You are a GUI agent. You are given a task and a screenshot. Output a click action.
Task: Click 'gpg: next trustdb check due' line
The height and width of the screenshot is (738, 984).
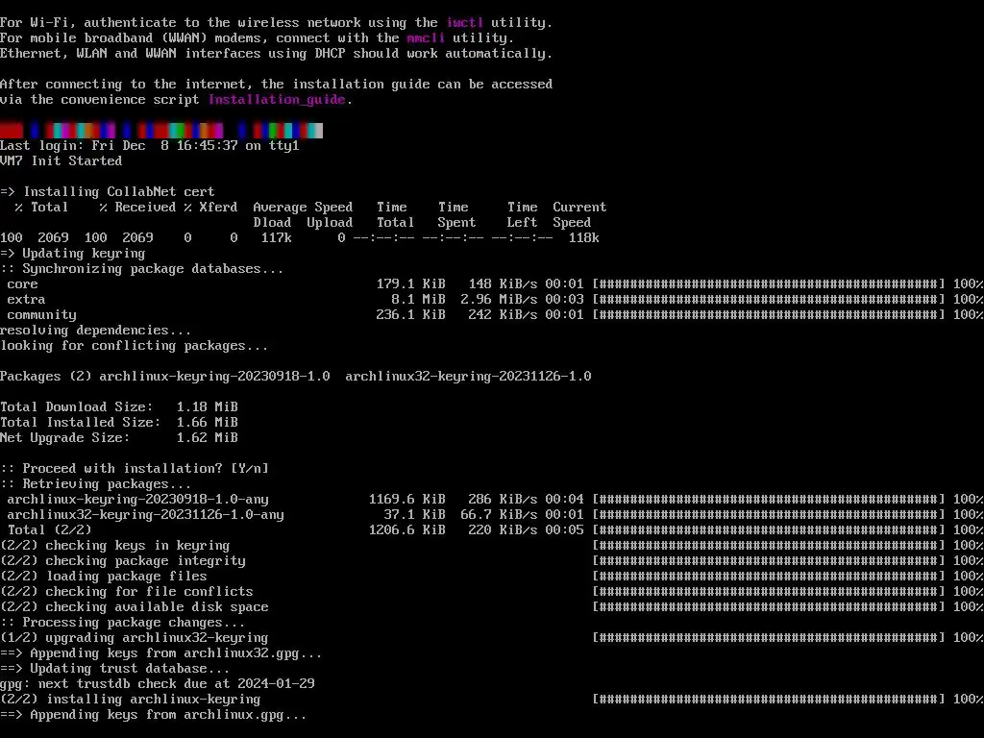[158, 684]
